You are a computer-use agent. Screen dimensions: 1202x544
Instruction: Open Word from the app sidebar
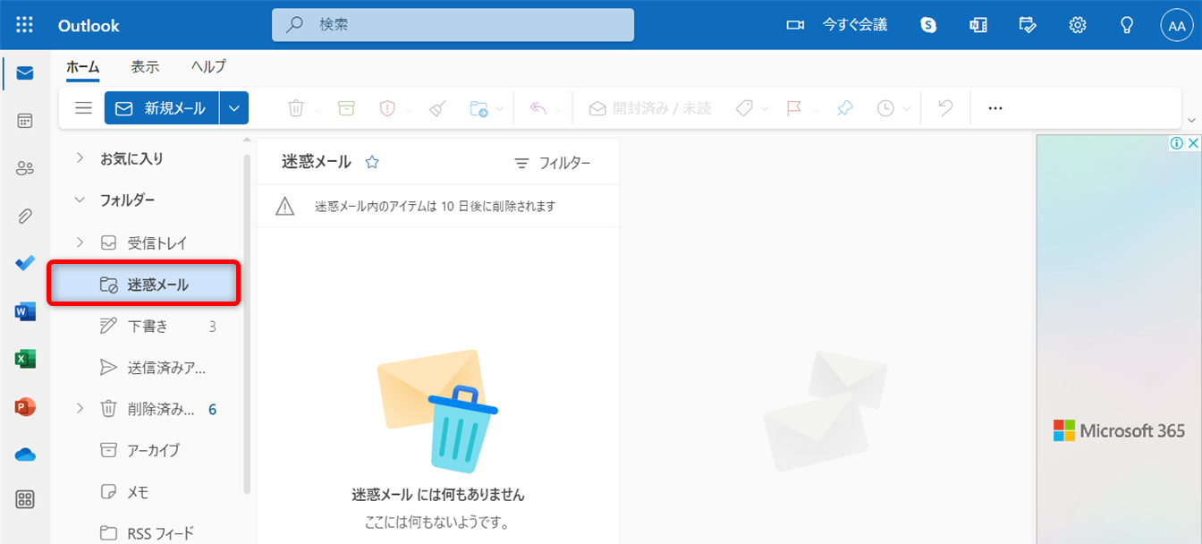tap(24, 310)
